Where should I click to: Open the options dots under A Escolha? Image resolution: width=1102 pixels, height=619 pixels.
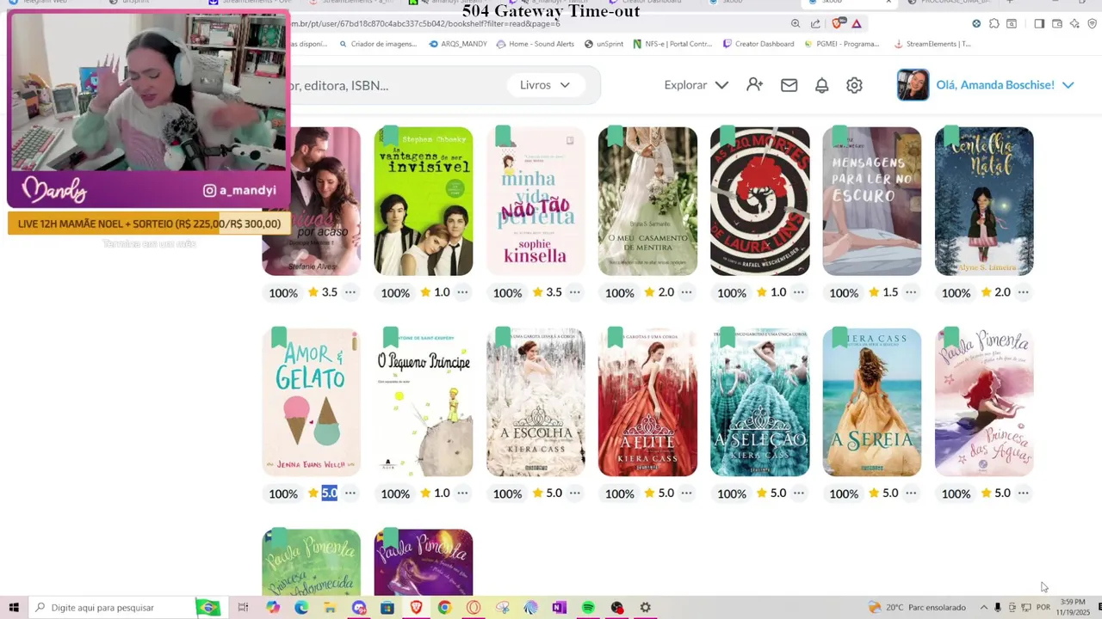(x=574, y=493)
